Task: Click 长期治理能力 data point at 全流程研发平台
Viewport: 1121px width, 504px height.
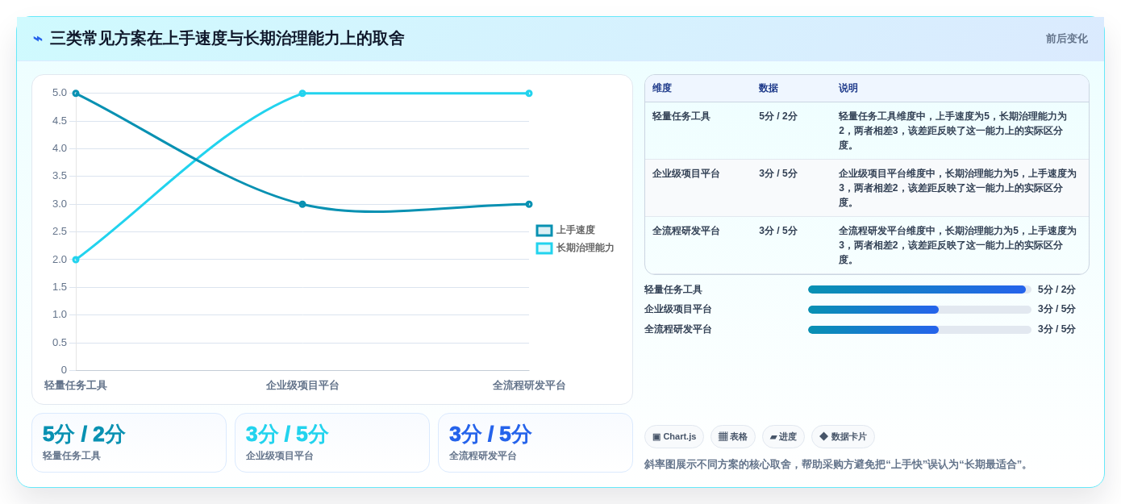Action: 529,94
